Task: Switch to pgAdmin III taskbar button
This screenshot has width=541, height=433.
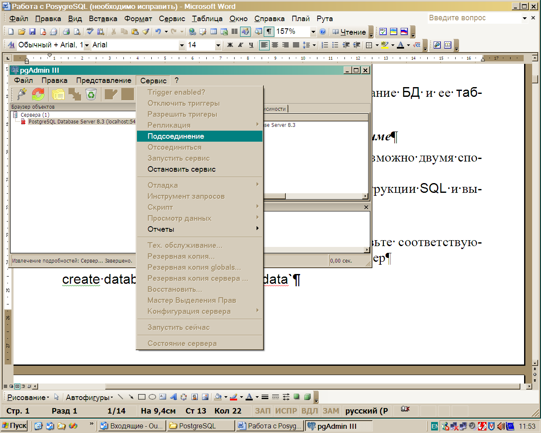Action: (338, 426)
